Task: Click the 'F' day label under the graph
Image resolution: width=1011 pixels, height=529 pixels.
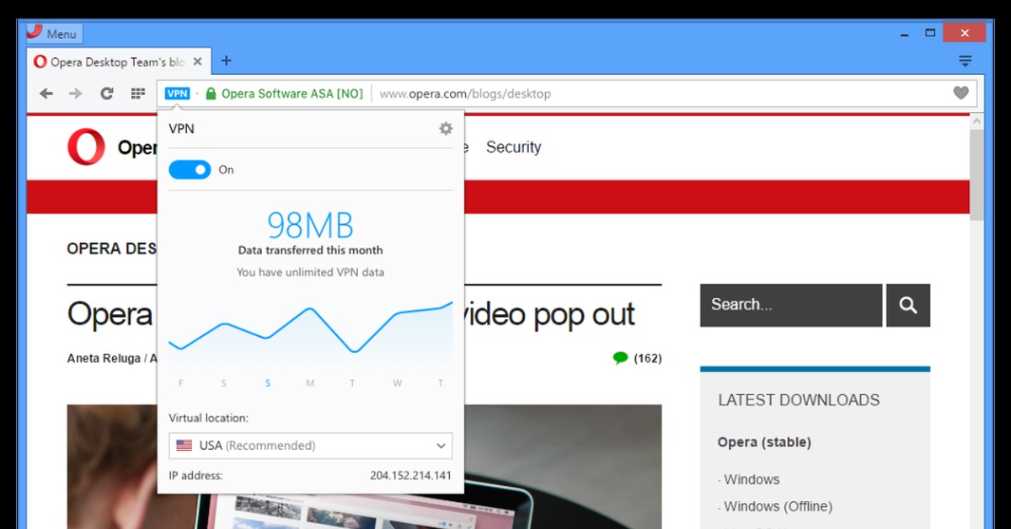Action: point(180,383)
